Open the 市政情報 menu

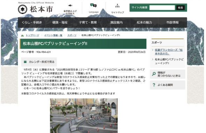click(172, 22)
